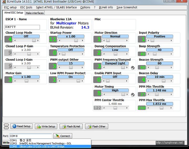Click right arrow of Beep Strength slider

tap(171, 54)
